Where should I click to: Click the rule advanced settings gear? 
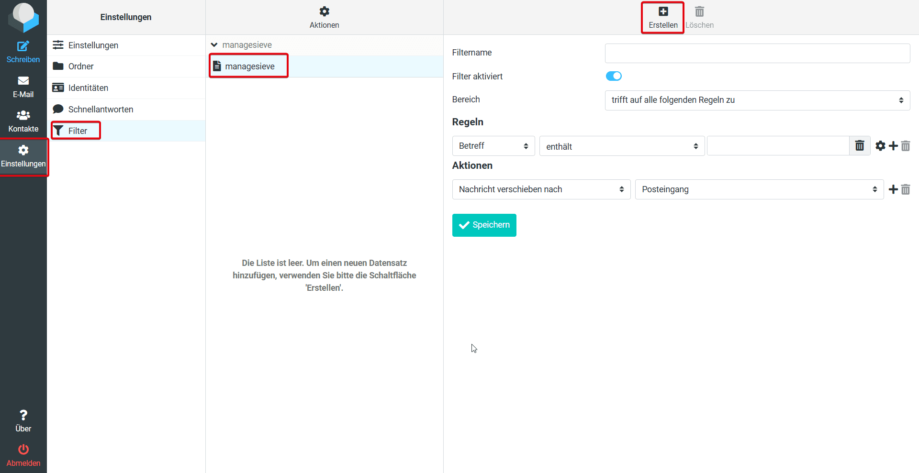(x=880, y=146)
